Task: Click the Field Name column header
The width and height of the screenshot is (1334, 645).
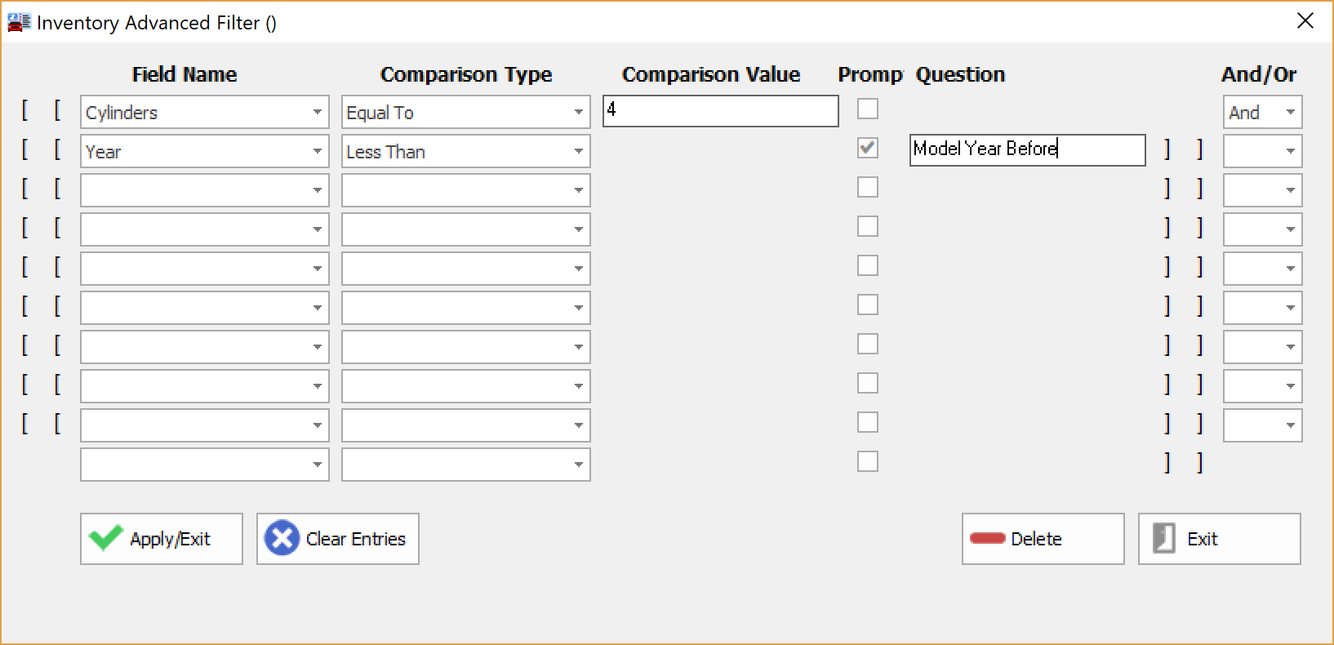Action: (x=185, y=74)
